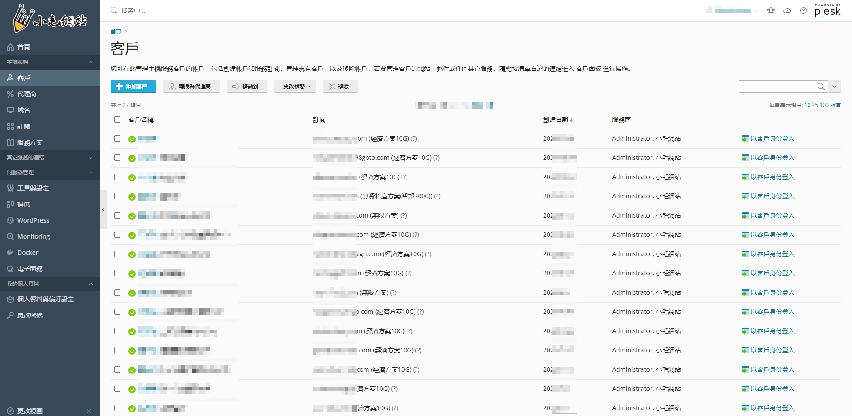The width and height of the screenshot is (852, 416).
Task: Open the help question mark icon
Action: click(x=803, y=10)
